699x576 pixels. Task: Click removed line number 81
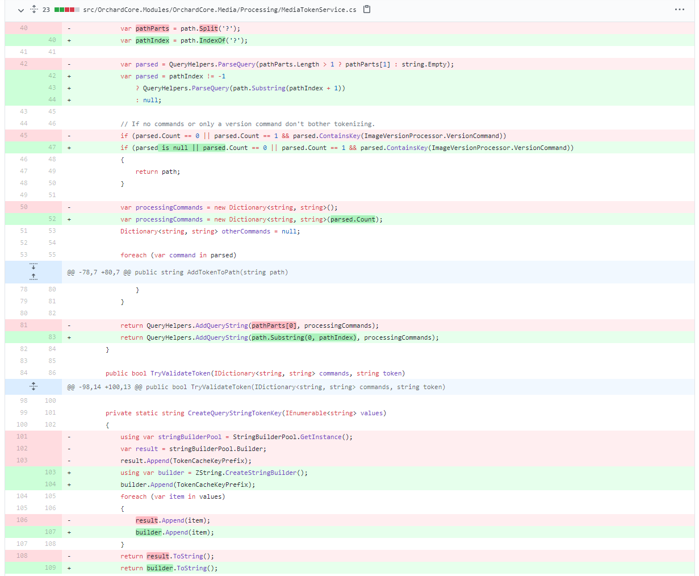pyautogui.click(x=23, y=325)
